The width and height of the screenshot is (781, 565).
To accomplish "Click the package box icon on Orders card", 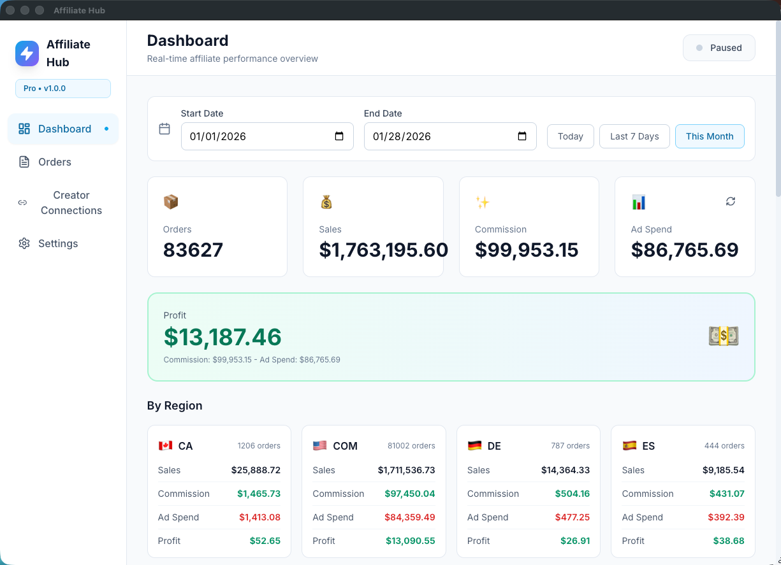I will click(171, 202).
